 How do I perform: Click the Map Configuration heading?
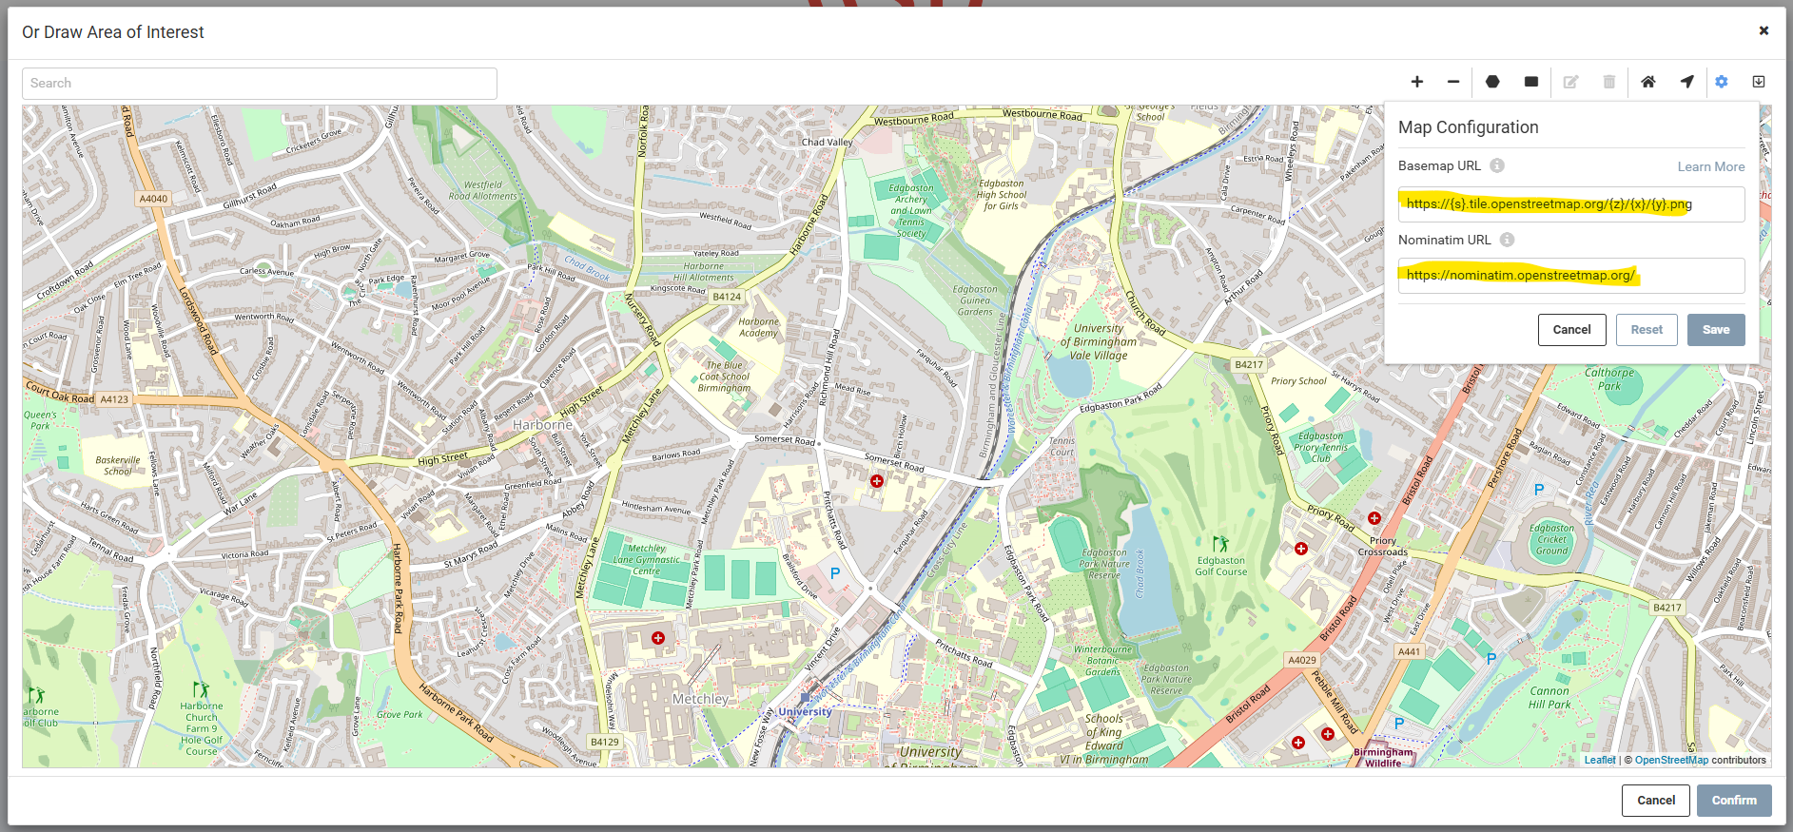coord(1468,127)
